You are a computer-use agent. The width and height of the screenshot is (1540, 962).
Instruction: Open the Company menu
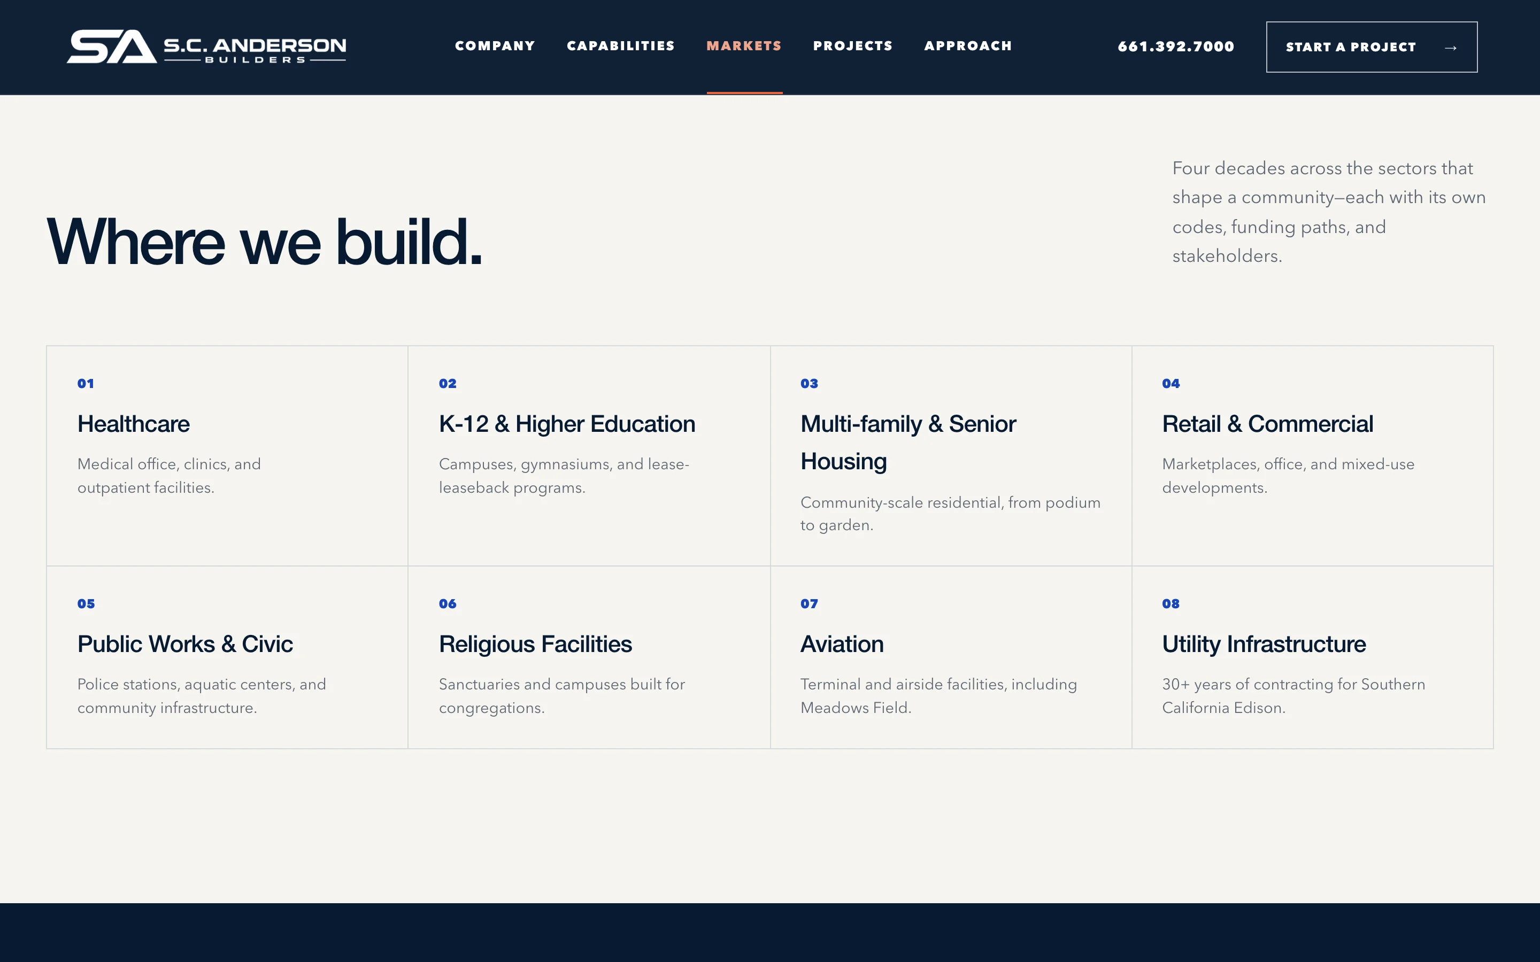pos(495,46)
